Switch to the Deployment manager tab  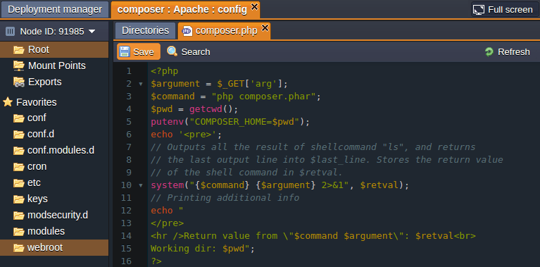pos(55,9)
